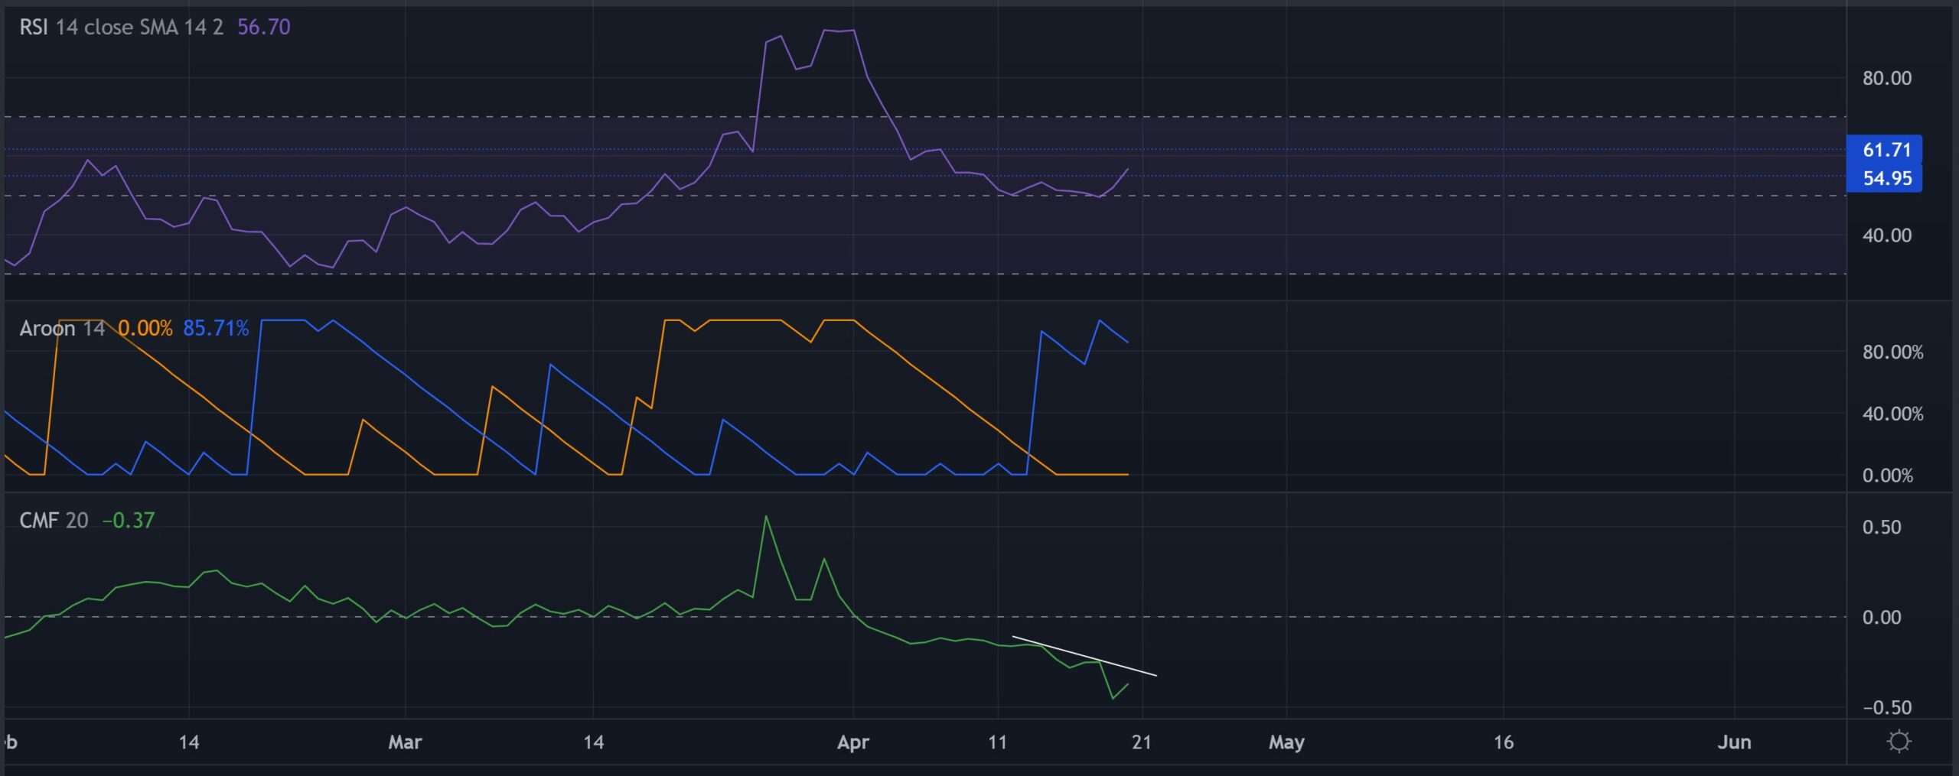
Task: Click the blue Aroon value 85.71%
Action: click(217, 329)
